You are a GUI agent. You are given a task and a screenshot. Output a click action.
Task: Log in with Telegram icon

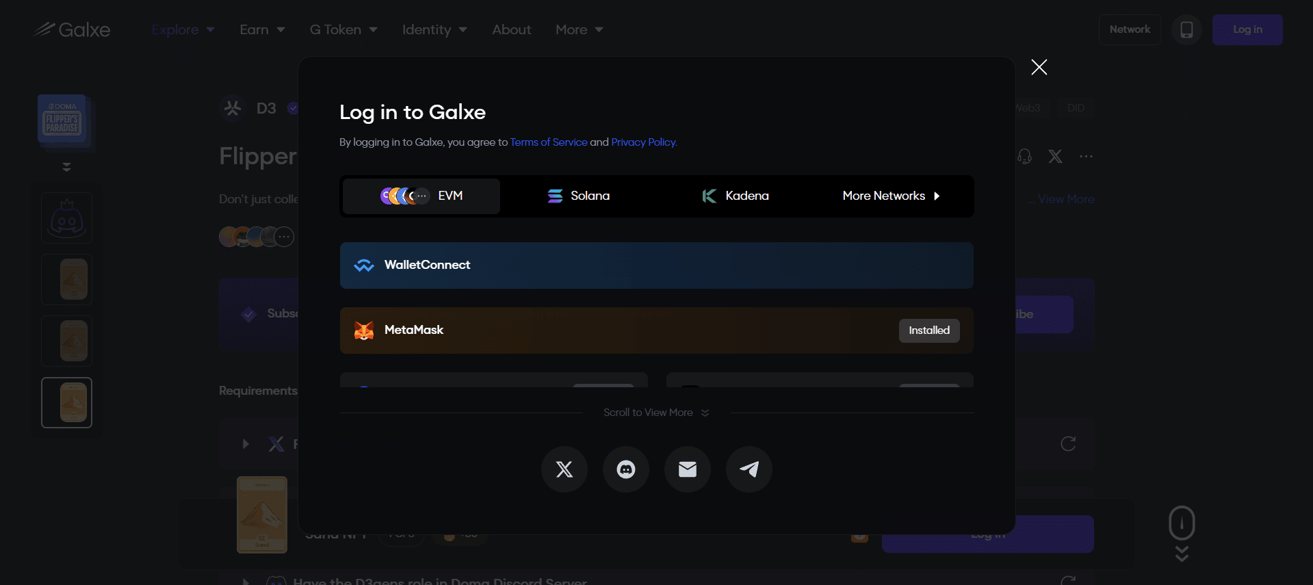point(749,469)
